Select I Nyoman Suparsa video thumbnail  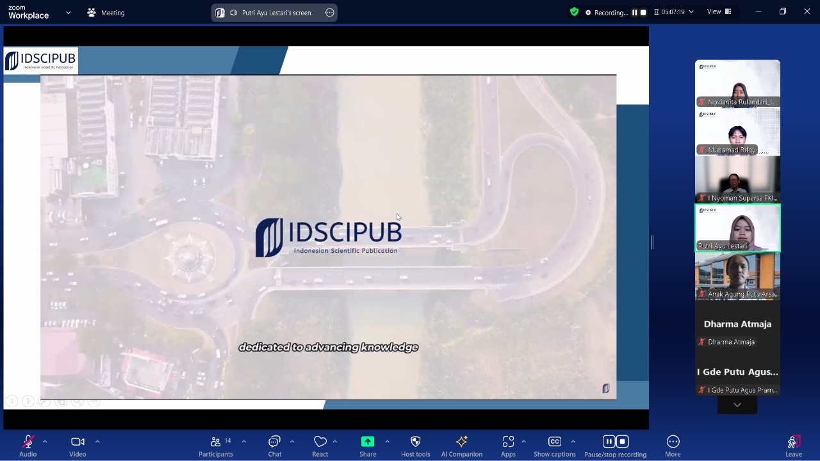click(737, 180)
